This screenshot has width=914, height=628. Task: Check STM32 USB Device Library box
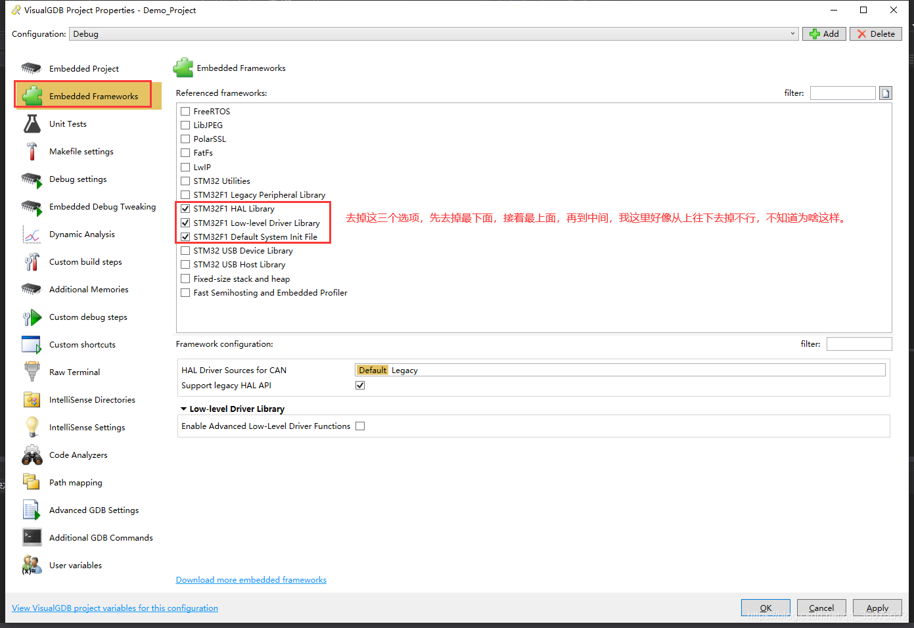[185, 251]
